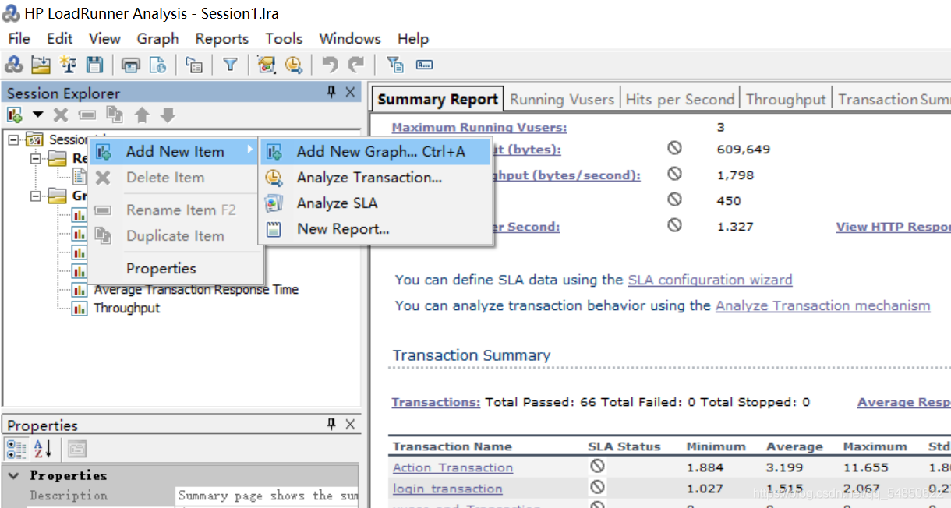The width and height of the screenshot is (951, 508).
Task: Choose Add New Item in context menu
Action: [x=174, y=151]
